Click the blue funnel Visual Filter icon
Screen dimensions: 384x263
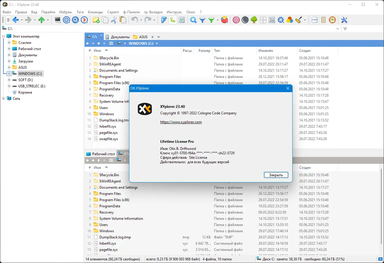(202, 20)
